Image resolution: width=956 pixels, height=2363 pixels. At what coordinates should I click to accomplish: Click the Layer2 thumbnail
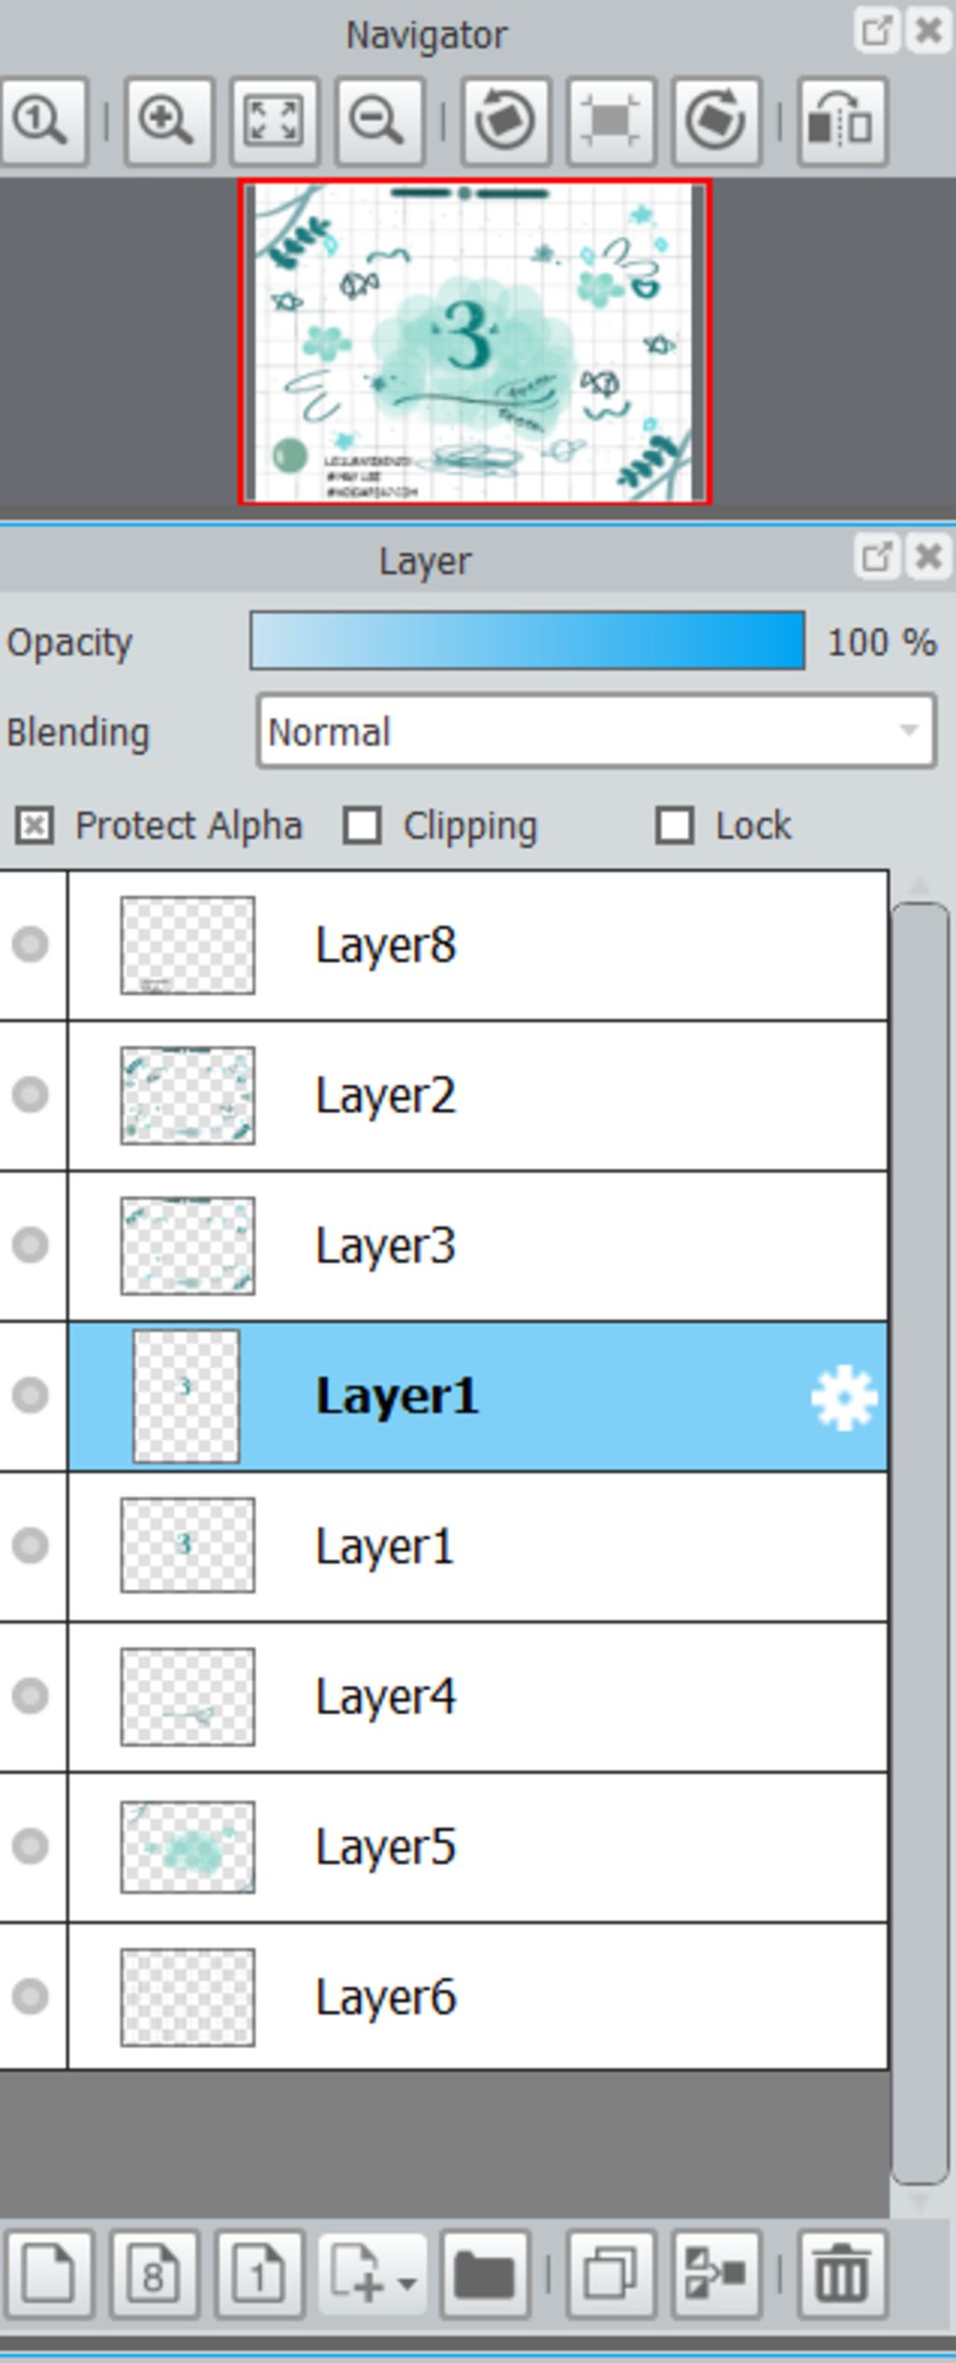(x=188, y=1094)
